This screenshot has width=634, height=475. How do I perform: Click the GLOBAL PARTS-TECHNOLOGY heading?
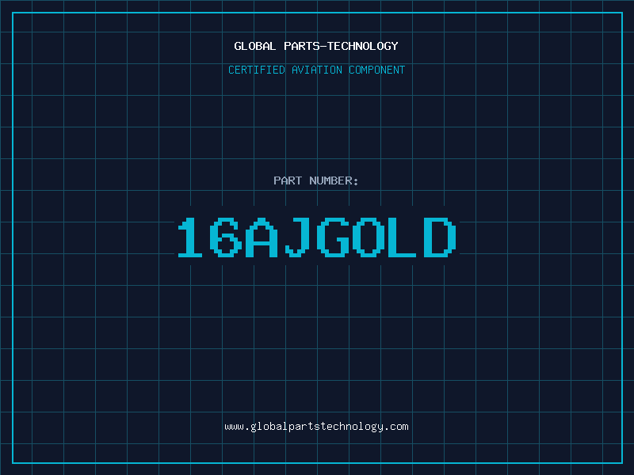pos(316,46)
